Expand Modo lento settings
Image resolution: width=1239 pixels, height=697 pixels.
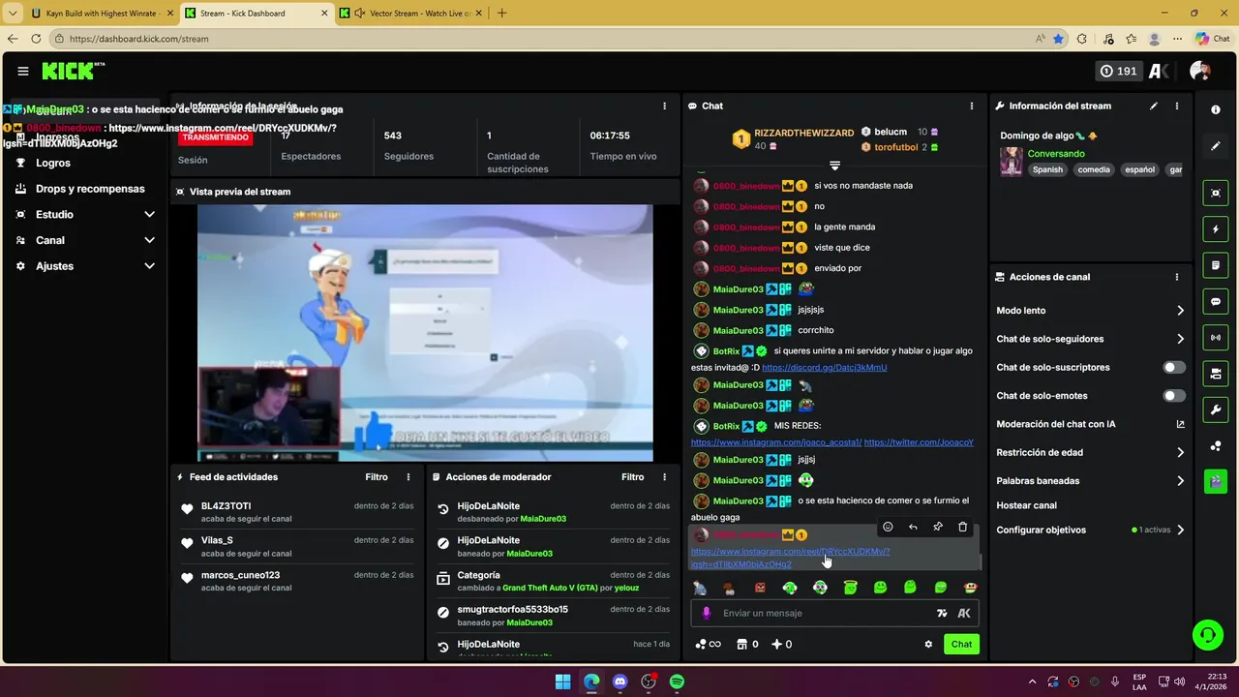(x=1090, y=311)
